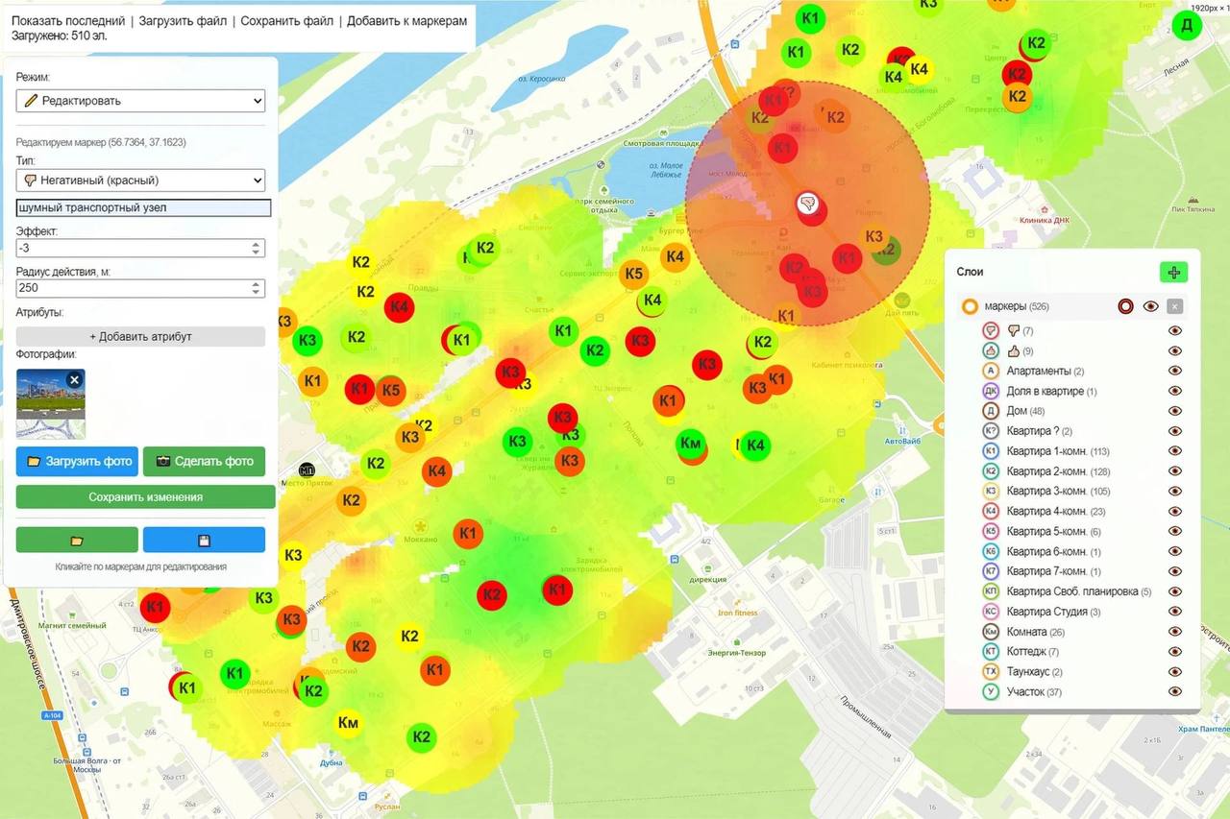Image resolution: width=1230 pixels, height=819 pixels.
Task: Select the thumbs-down marker inside the red circle
Action: [807, 203]
